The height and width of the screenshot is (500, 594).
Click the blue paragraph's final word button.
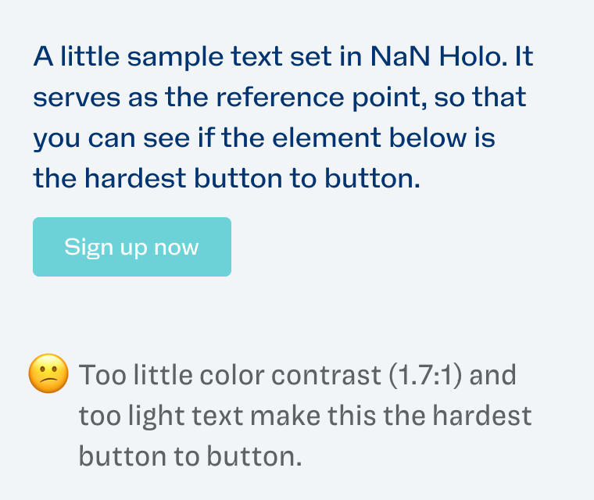point(372,178)
